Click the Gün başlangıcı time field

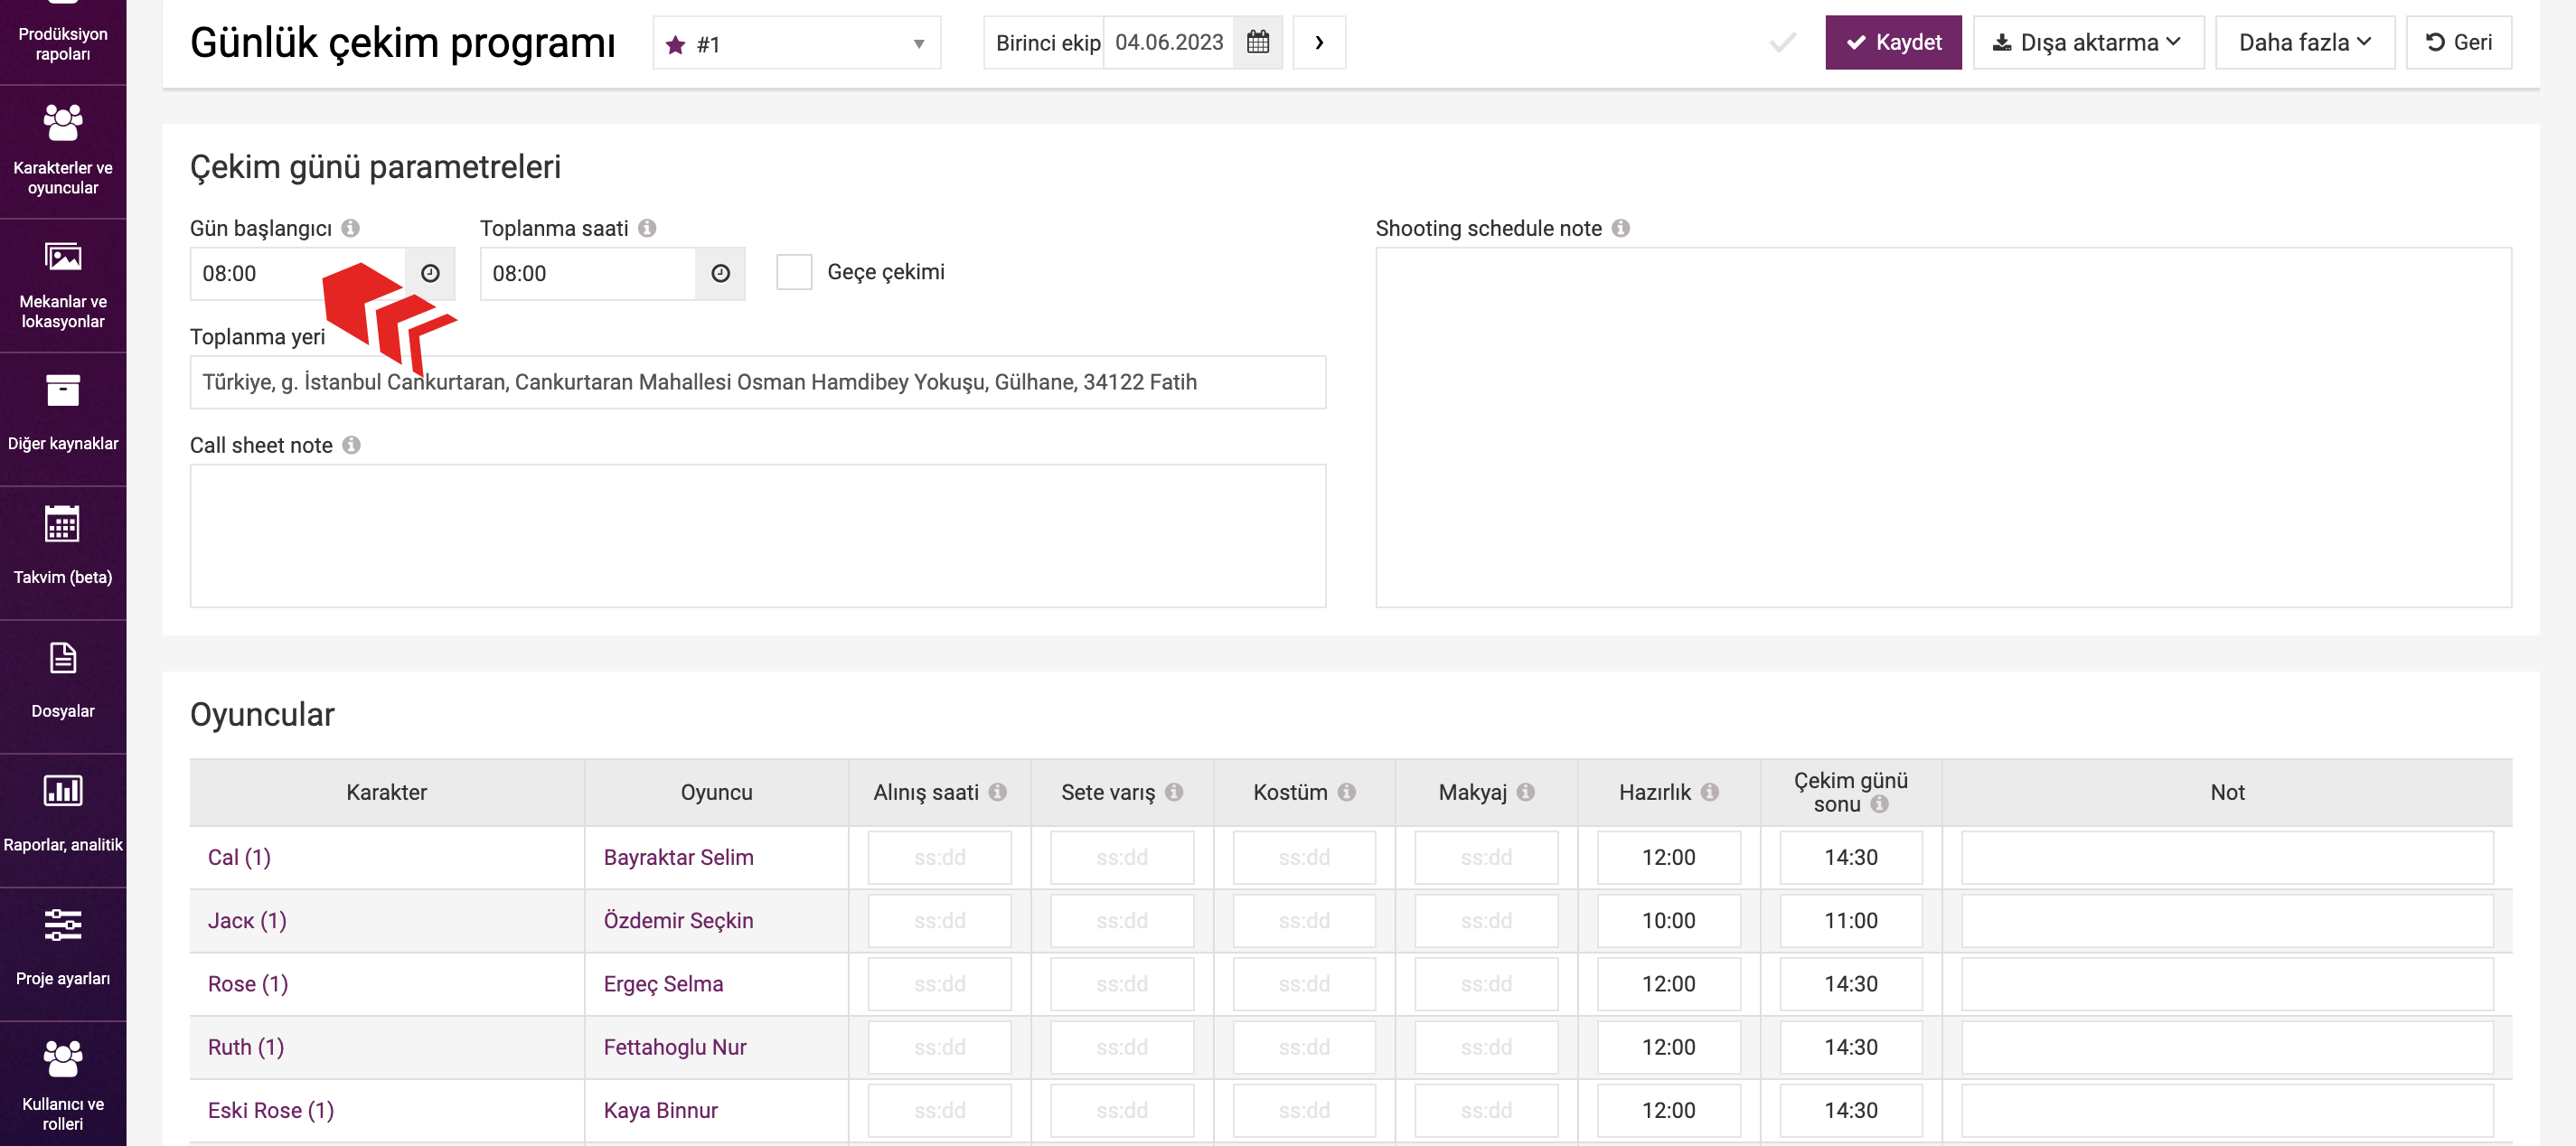298,273
